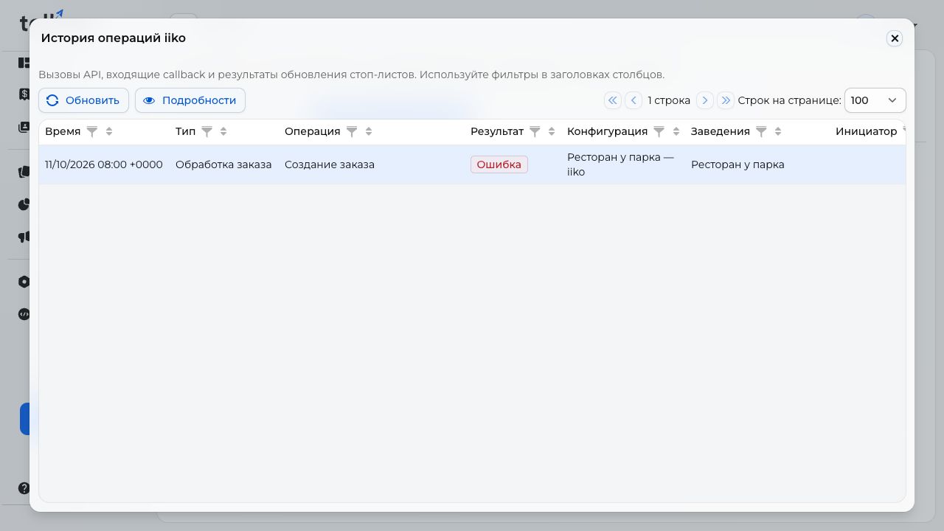The image size is (944, 531).
Task: Click the Время column header label
Action: pos(63,131)
